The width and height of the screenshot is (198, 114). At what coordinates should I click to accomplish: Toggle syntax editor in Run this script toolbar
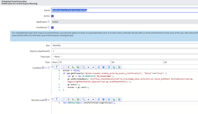[57, 99]
